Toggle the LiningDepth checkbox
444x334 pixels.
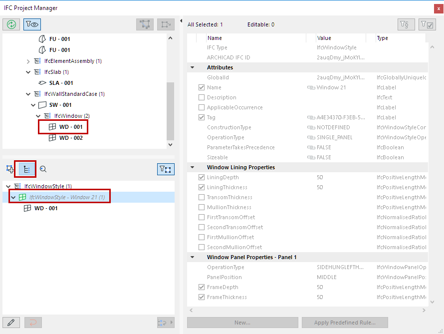(202, 177)
